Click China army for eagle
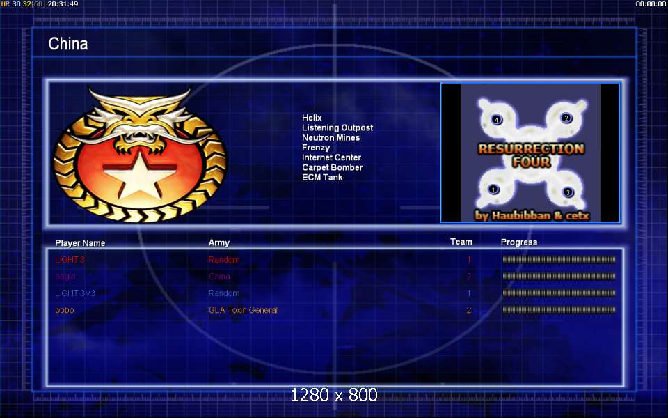 (219, 277)
